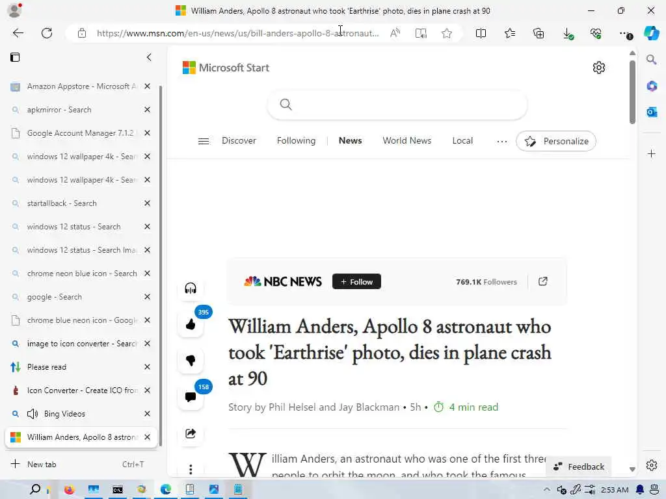Open Microsoft Start page settings gear

point(599,68)
